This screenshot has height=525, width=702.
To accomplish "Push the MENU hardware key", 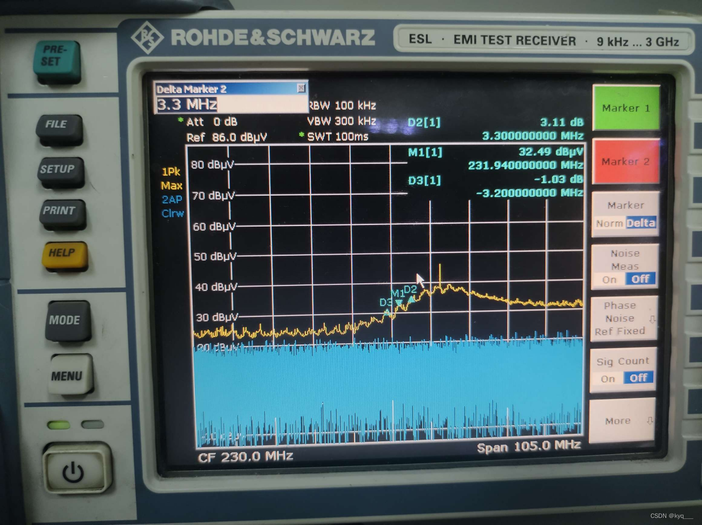I will [x=70, y=375].
